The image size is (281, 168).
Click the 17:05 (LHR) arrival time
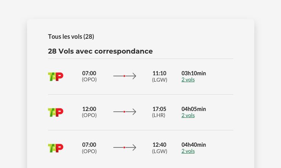pyautogui.click(x=159, y=109)
